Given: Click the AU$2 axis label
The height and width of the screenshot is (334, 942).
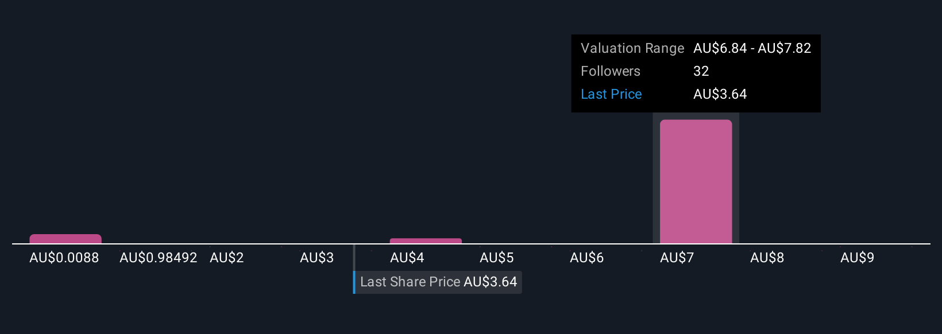Looking at the screenshot, I should click(x=227, y=258).
